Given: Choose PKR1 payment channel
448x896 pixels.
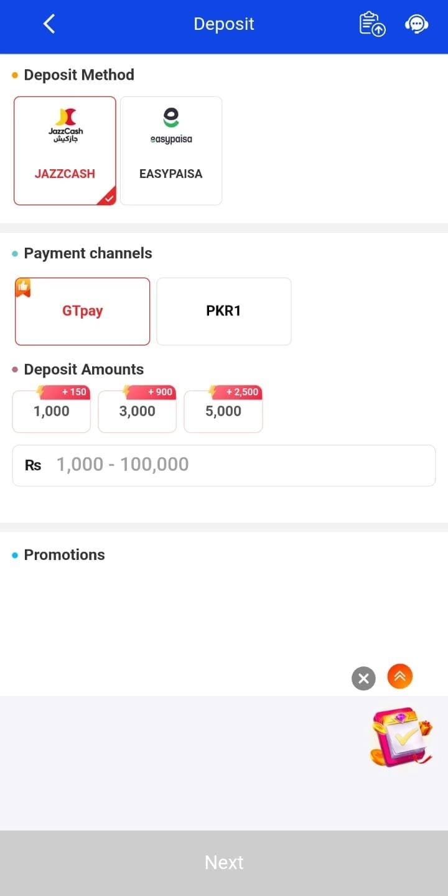Looking at the screenshot, I should coord(223,311).
